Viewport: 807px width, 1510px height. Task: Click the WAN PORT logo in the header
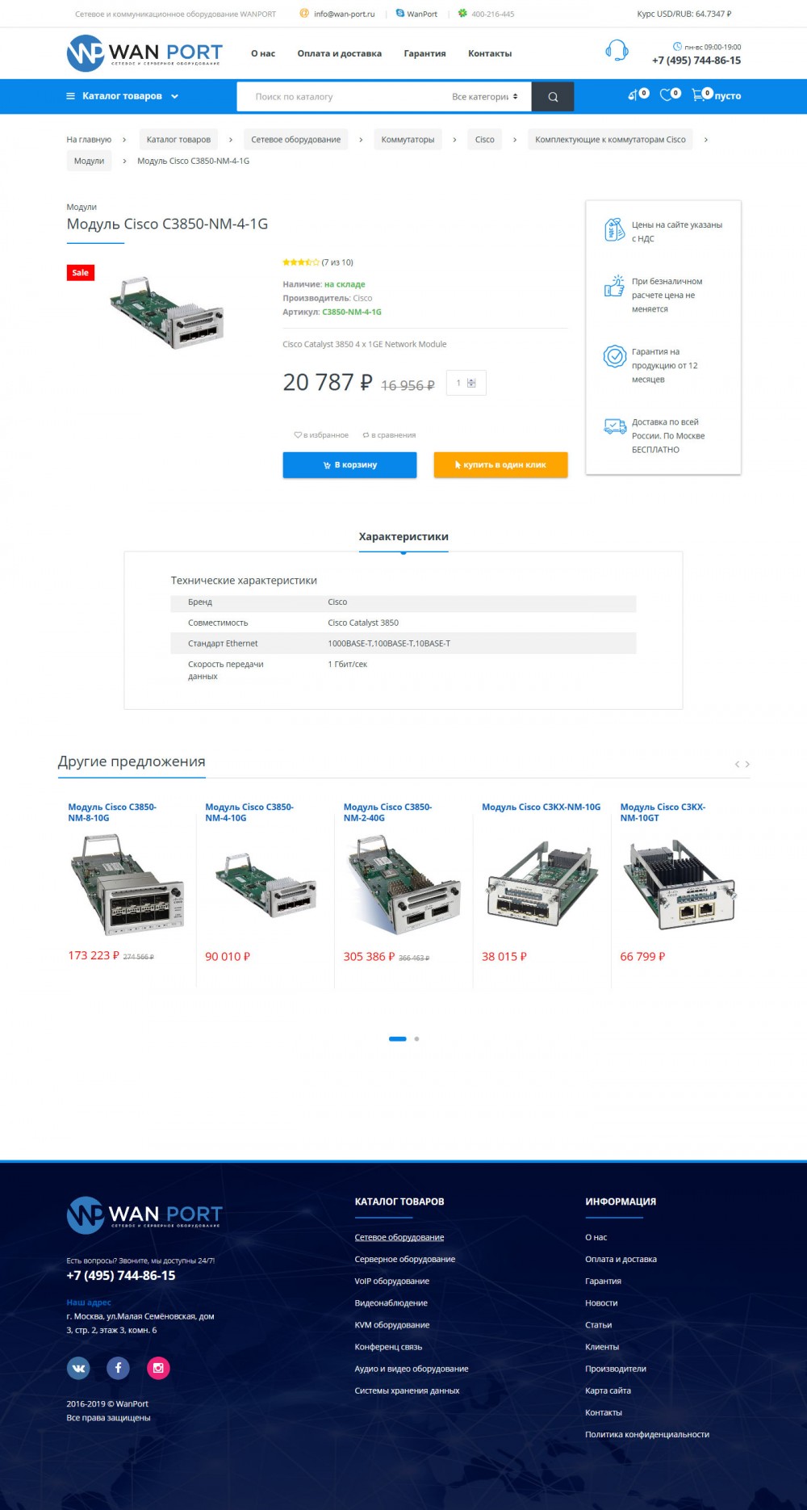coord(144,53)
